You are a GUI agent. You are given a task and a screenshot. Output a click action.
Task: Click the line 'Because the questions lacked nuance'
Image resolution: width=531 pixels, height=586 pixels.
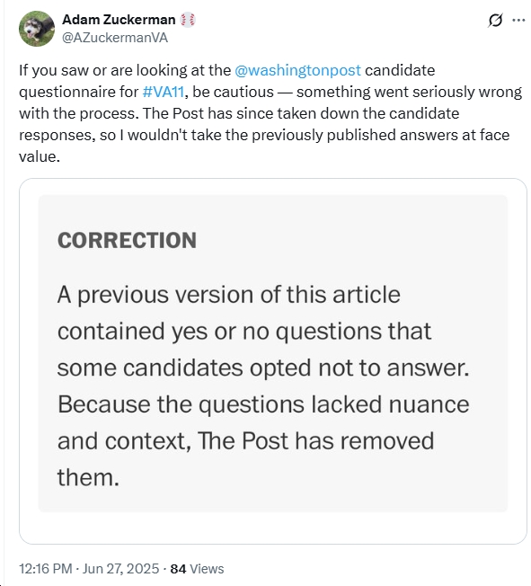tap(263, 404)
